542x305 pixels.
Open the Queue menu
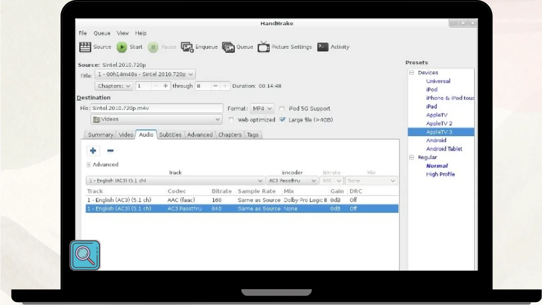(x=102, y=33)
